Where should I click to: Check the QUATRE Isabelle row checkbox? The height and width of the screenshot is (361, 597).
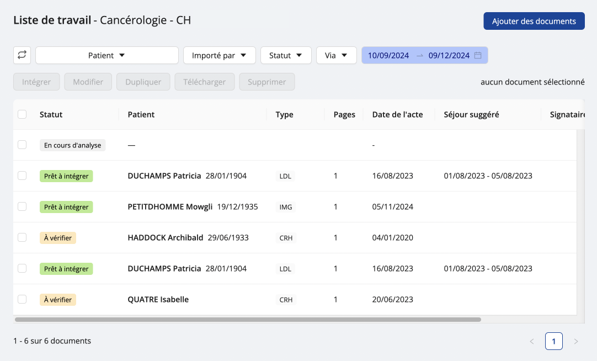pyautogui.click(x=22, y=299)
